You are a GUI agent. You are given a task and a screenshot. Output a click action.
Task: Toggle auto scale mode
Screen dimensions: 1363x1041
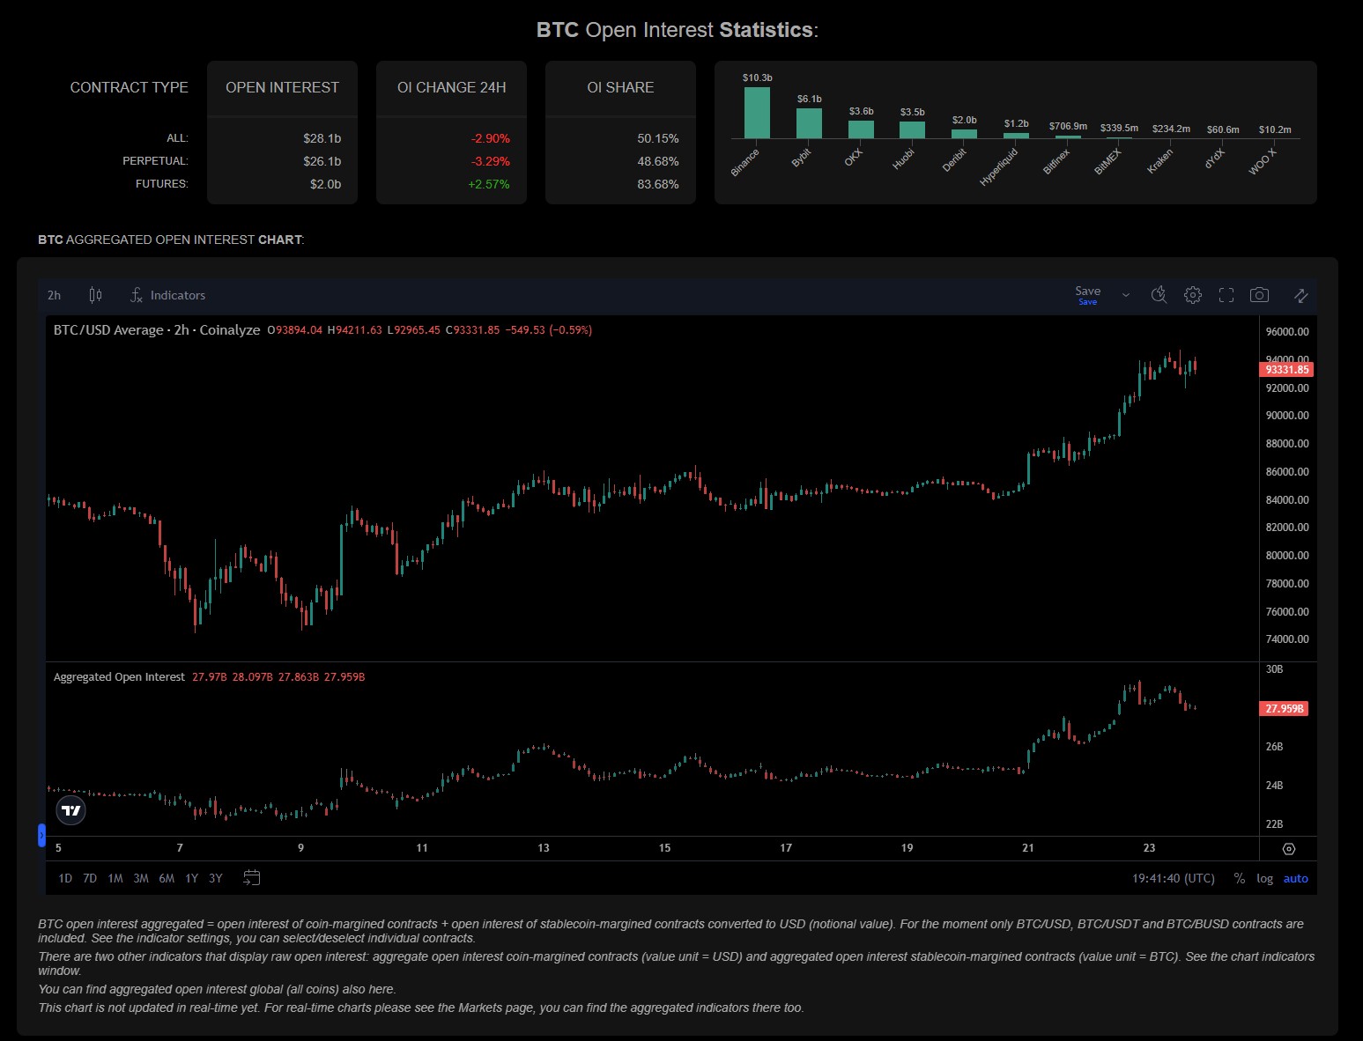[1295, 878]
